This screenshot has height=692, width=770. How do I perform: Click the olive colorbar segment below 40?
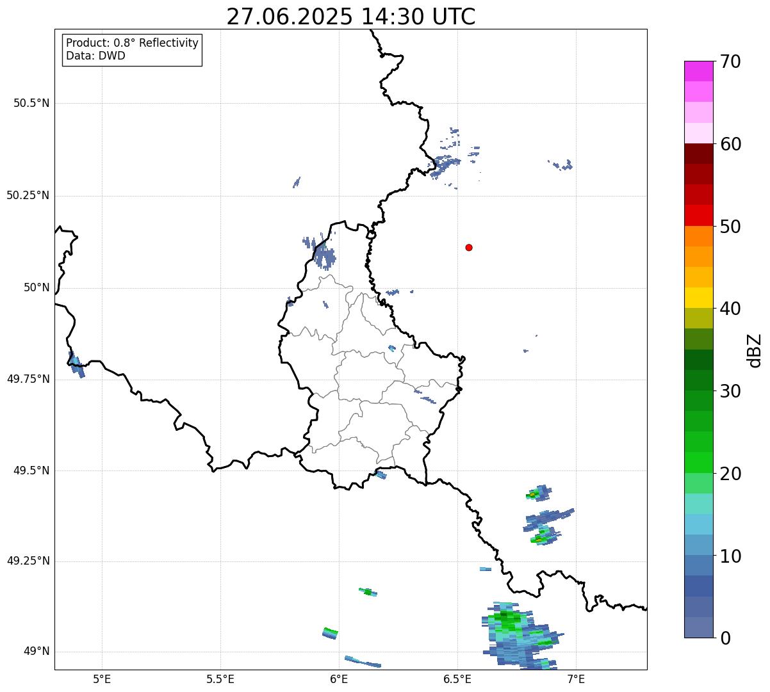click(x=698, y=318)
